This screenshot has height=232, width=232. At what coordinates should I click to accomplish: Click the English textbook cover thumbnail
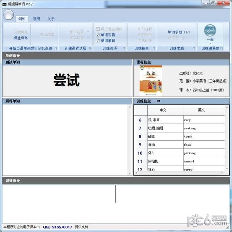[151, 81]
